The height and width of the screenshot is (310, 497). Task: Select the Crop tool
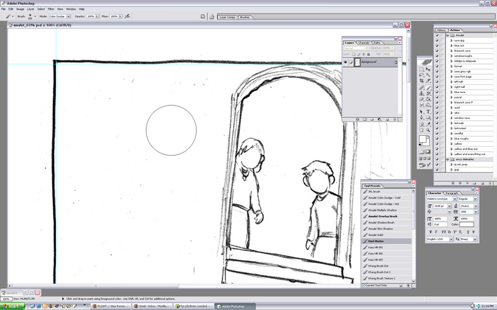tap(421, 81)
